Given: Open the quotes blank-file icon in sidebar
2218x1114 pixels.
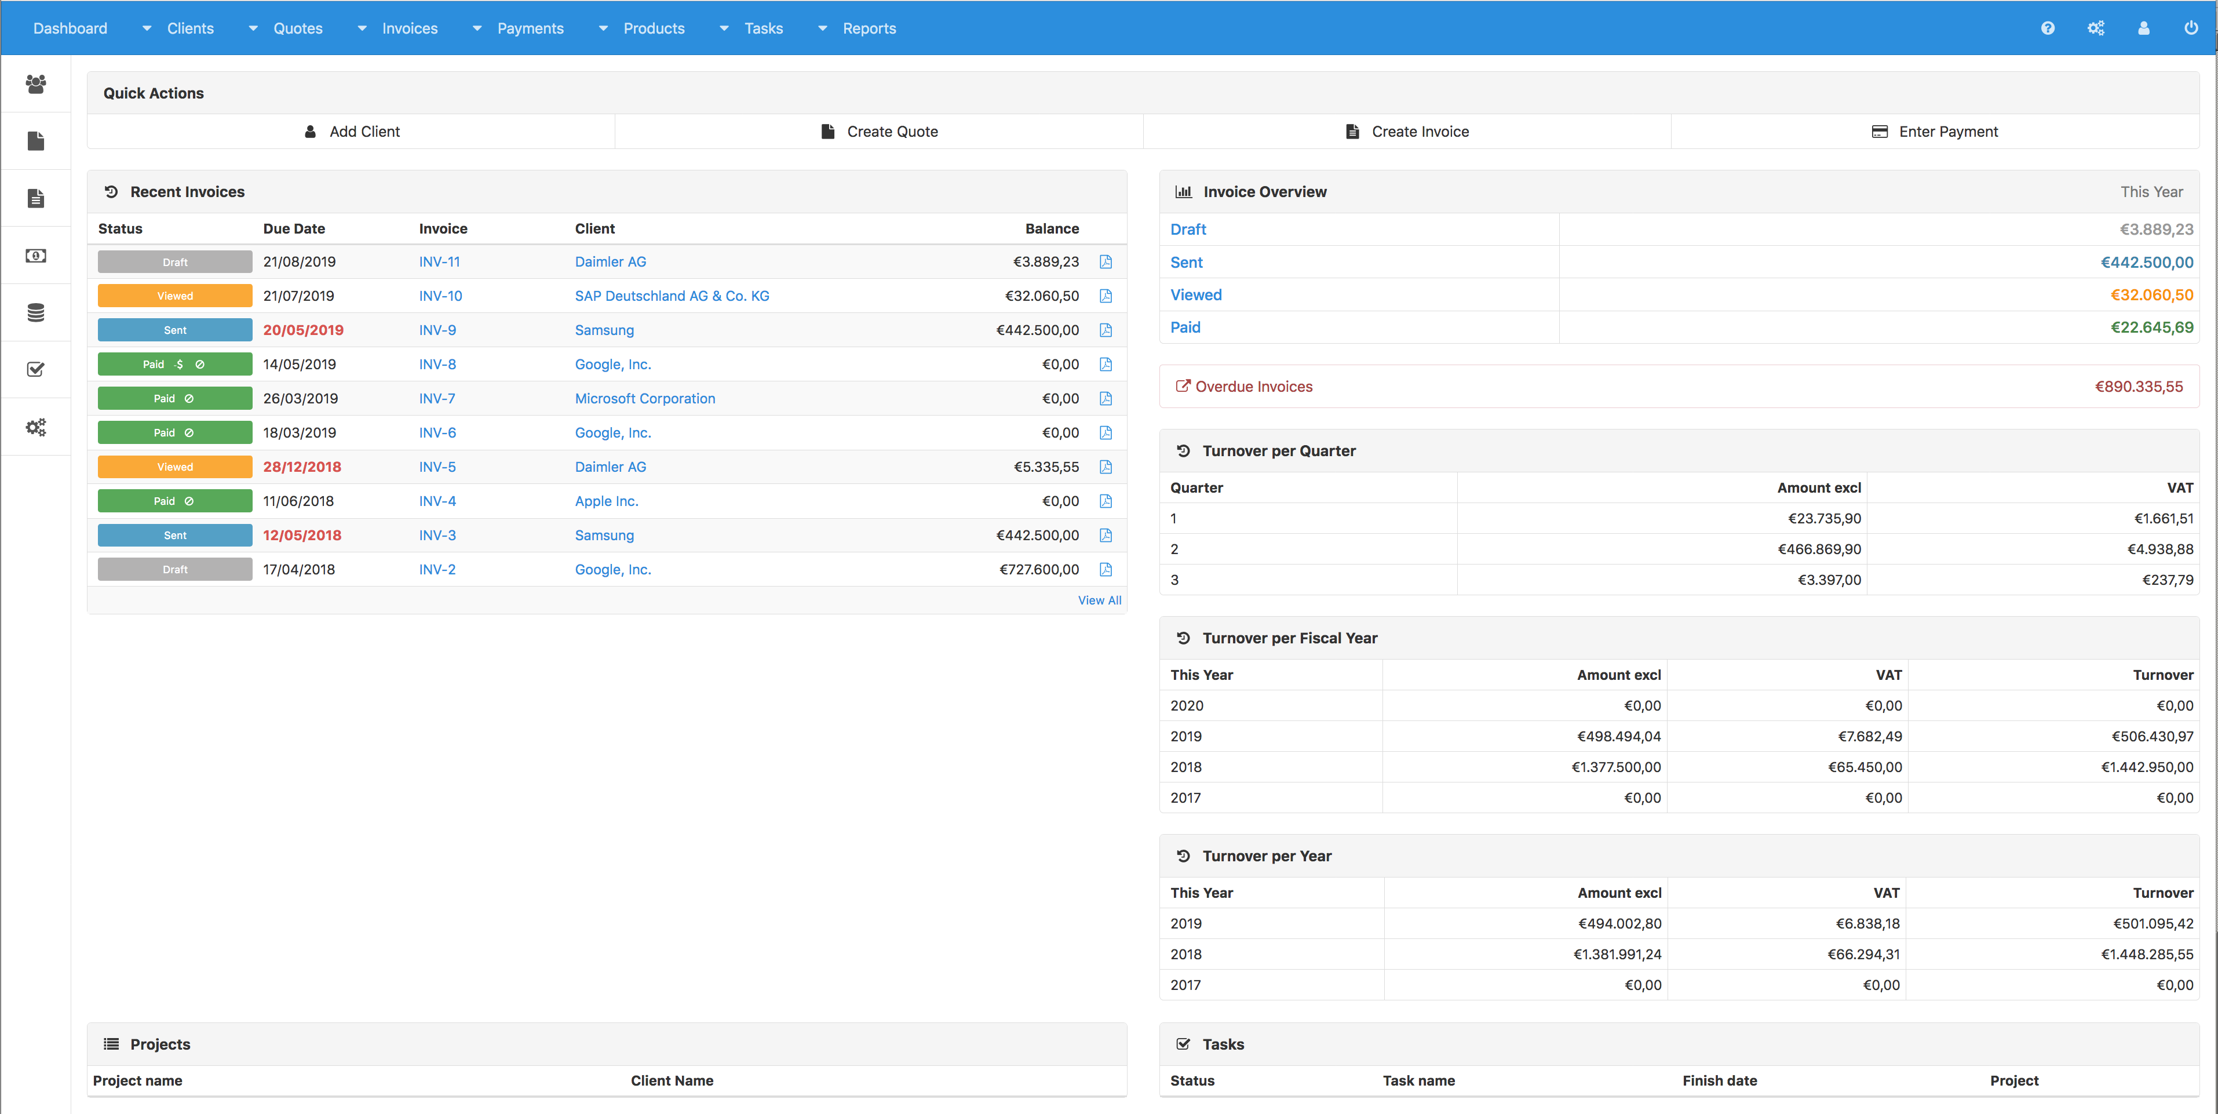Looking at the screenshot, I should pos(35,140).
